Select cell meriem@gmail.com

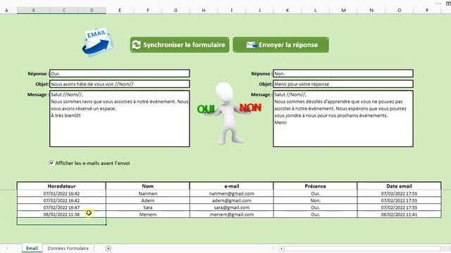(x=232, y=214)
